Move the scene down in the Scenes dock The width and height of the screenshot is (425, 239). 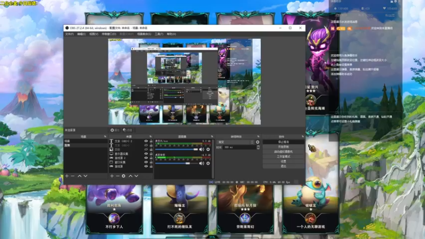[x=86, y=176]
